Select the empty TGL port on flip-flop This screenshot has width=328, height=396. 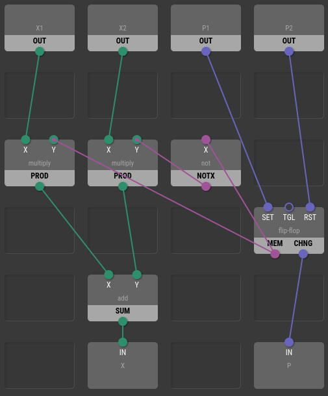pos(289,207)
